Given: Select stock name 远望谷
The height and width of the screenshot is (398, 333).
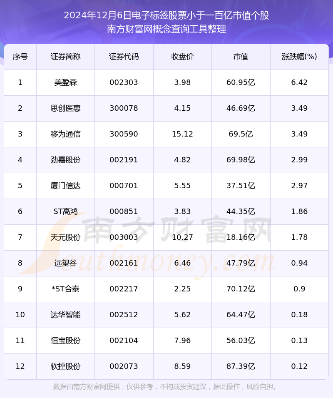Looking at the screenshot, I should pyautogui.click(x=65, y=263).
